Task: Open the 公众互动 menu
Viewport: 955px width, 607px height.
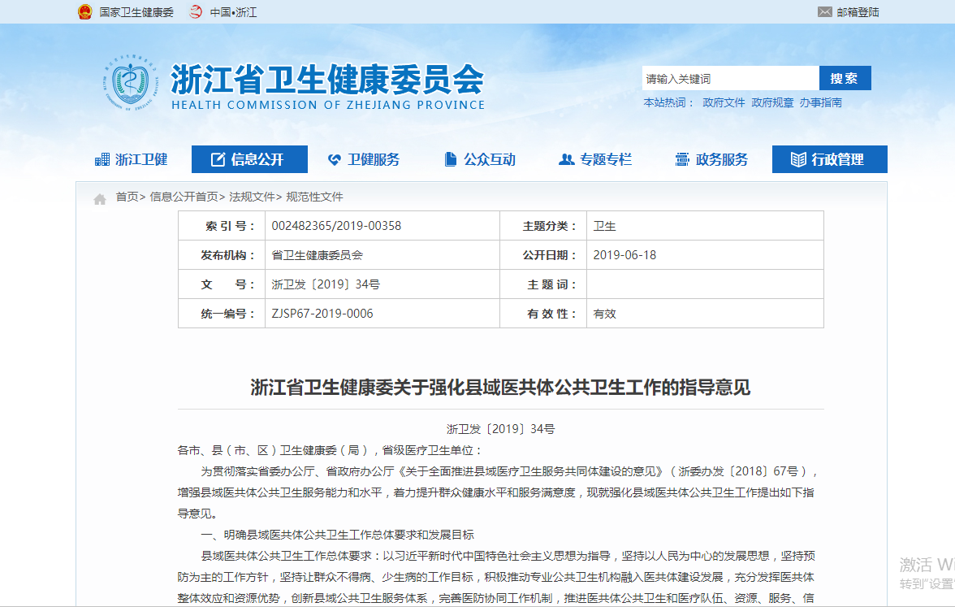Action: point(481,159)
